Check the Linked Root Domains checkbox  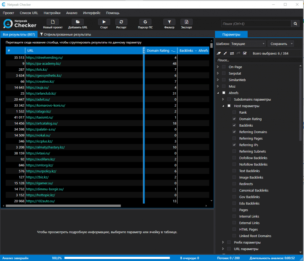[234, 236]
